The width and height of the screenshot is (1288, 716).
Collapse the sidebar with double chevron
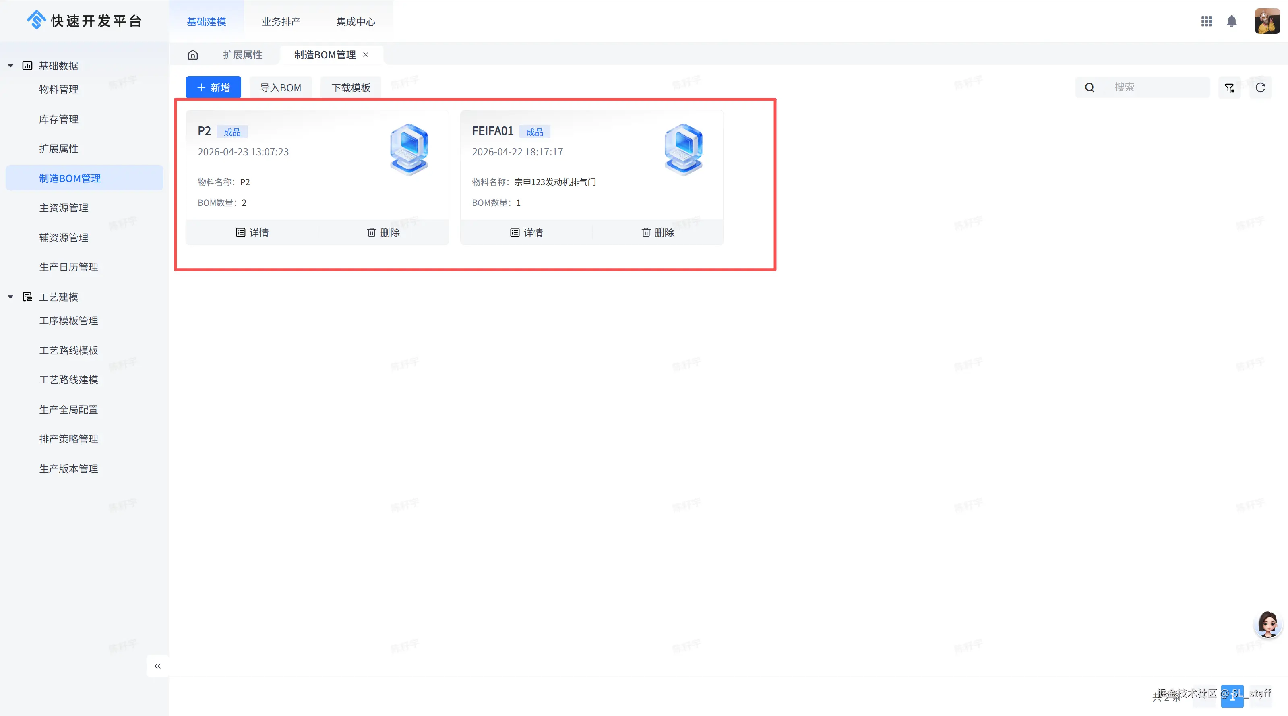point(157,666)
